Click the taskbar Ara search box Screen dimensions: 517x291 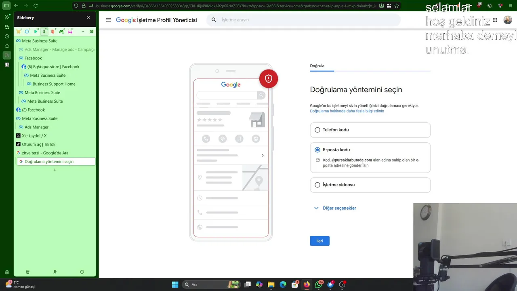pos(211,285)
